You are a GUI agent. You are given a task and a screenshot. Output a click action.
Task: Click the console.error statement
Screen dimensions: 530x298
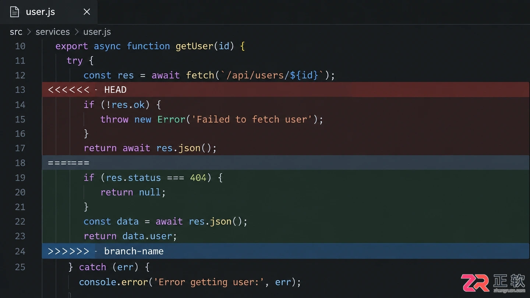coord(190,282)
